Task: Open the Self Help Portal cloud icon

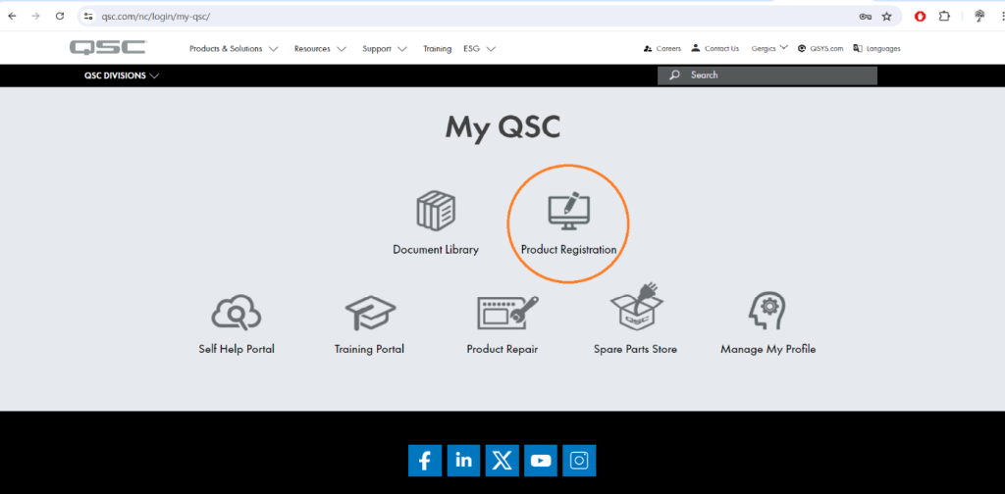Action: pos(237,313)
